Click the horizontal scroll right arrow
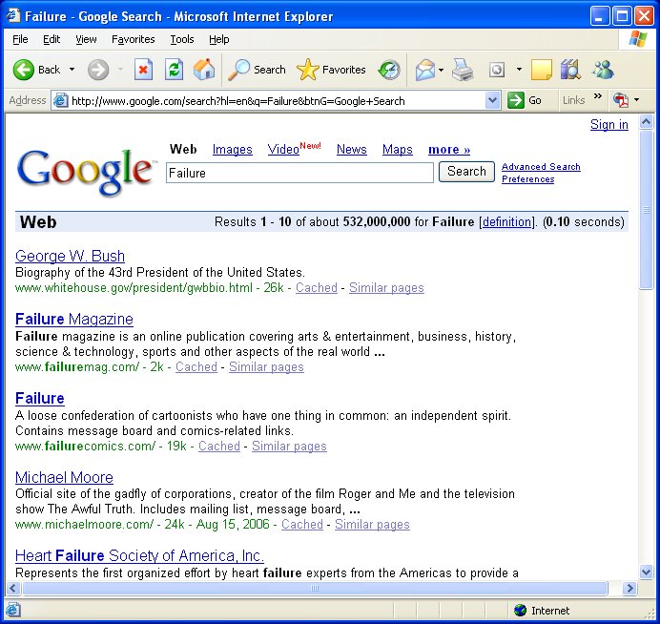Viewport: 660px width, 624px height. click(629, 588)
